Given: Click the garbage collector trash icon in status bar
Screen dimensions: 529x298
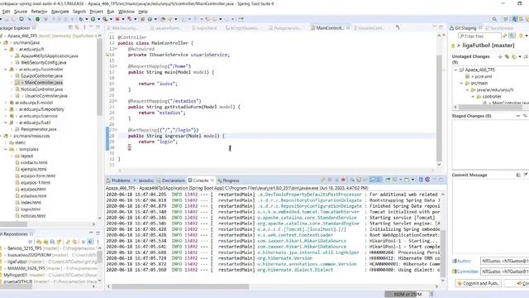Looking at the screenshot, I should point(431,295).
